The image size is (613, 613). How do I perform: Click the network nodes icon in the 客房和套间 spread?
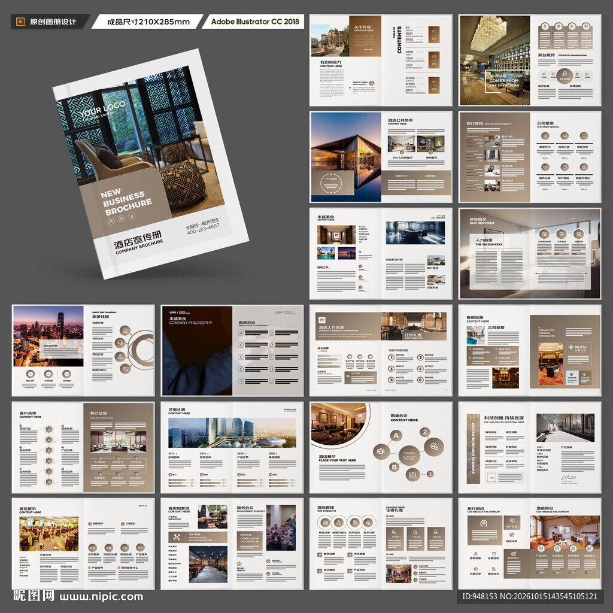(x=177, y=537)
